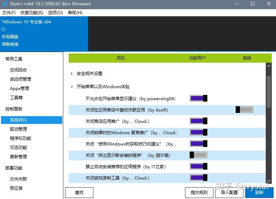Viewport: 276px width, 199px height.
Task: Enable 突出显示新安装的程序 switch
Action: [x=199, y=155]
